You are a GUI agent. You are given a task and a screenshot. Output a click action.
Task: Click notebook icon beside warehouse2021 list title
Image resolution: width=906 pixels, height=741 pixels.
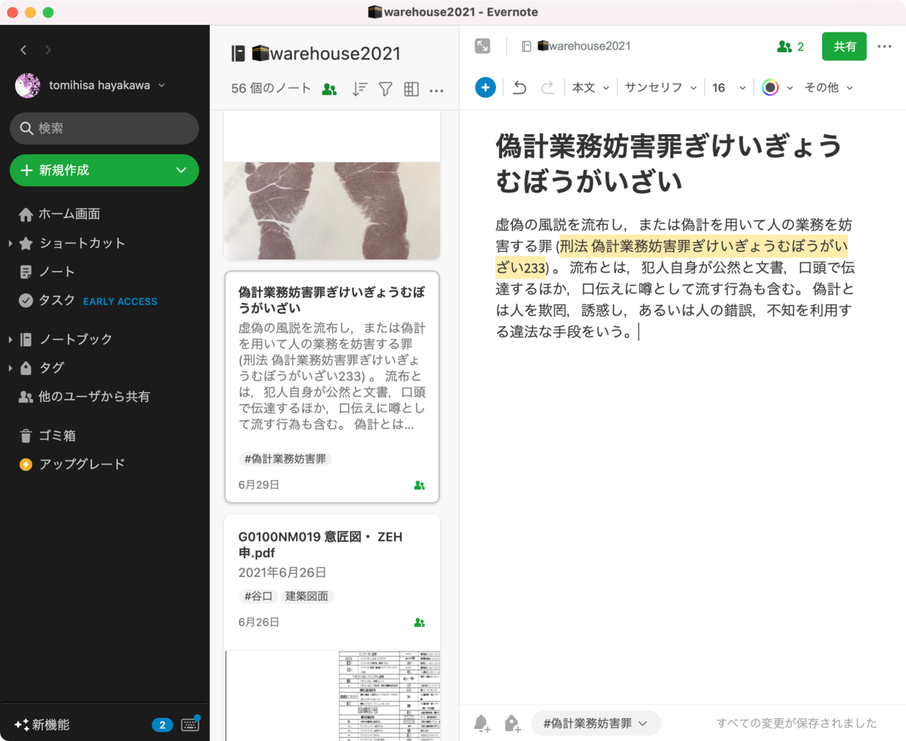click(239, 54)
